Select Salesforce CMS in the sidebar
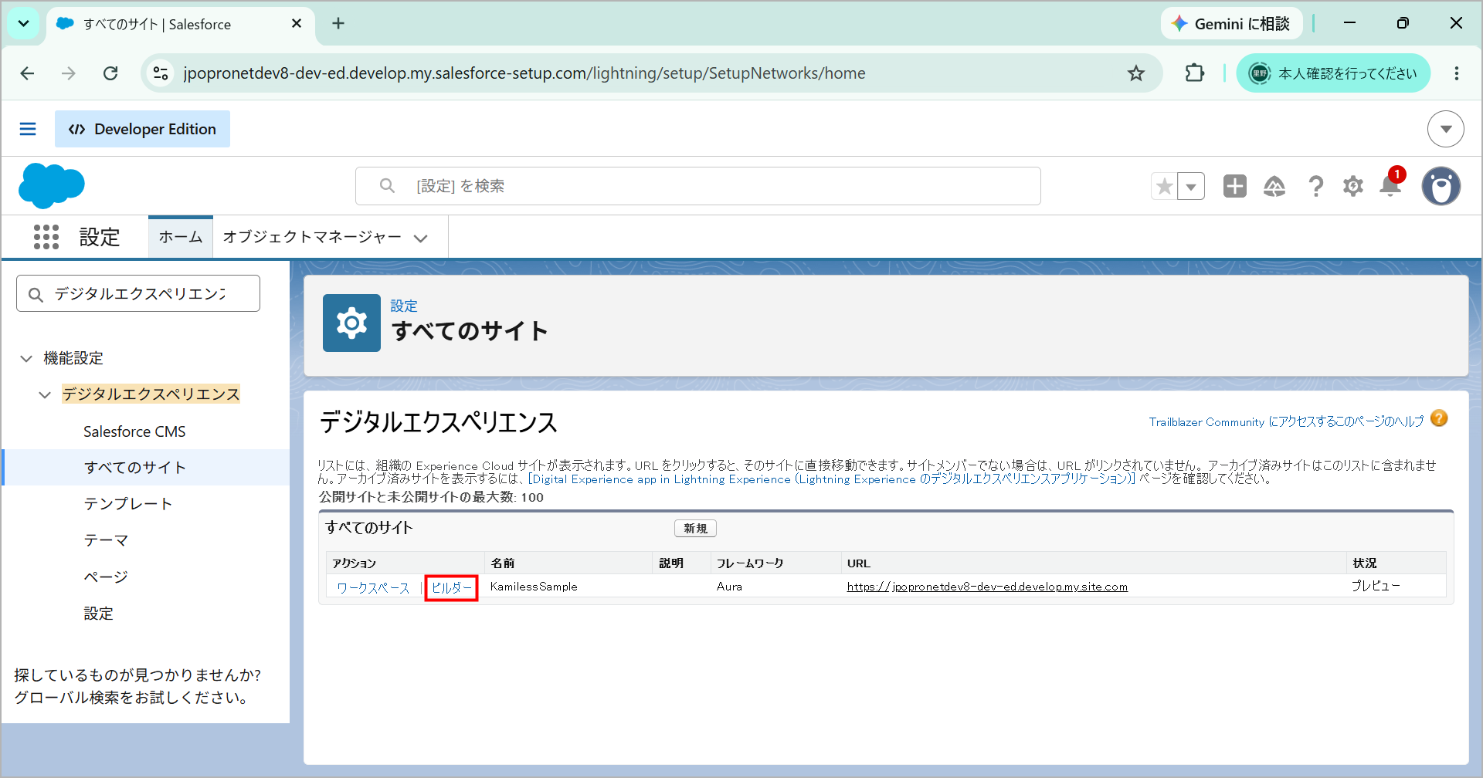This screenshot has height=778, width=1483. tap(134, 431)
